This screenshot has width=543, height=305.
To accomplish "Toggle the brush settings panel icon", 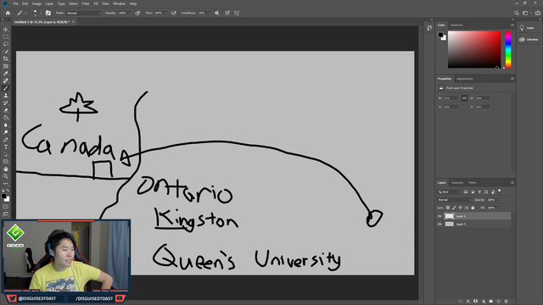I will [48, 14].
